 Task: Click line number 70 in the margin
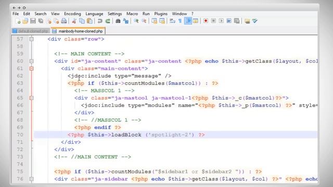pos(20,135)
